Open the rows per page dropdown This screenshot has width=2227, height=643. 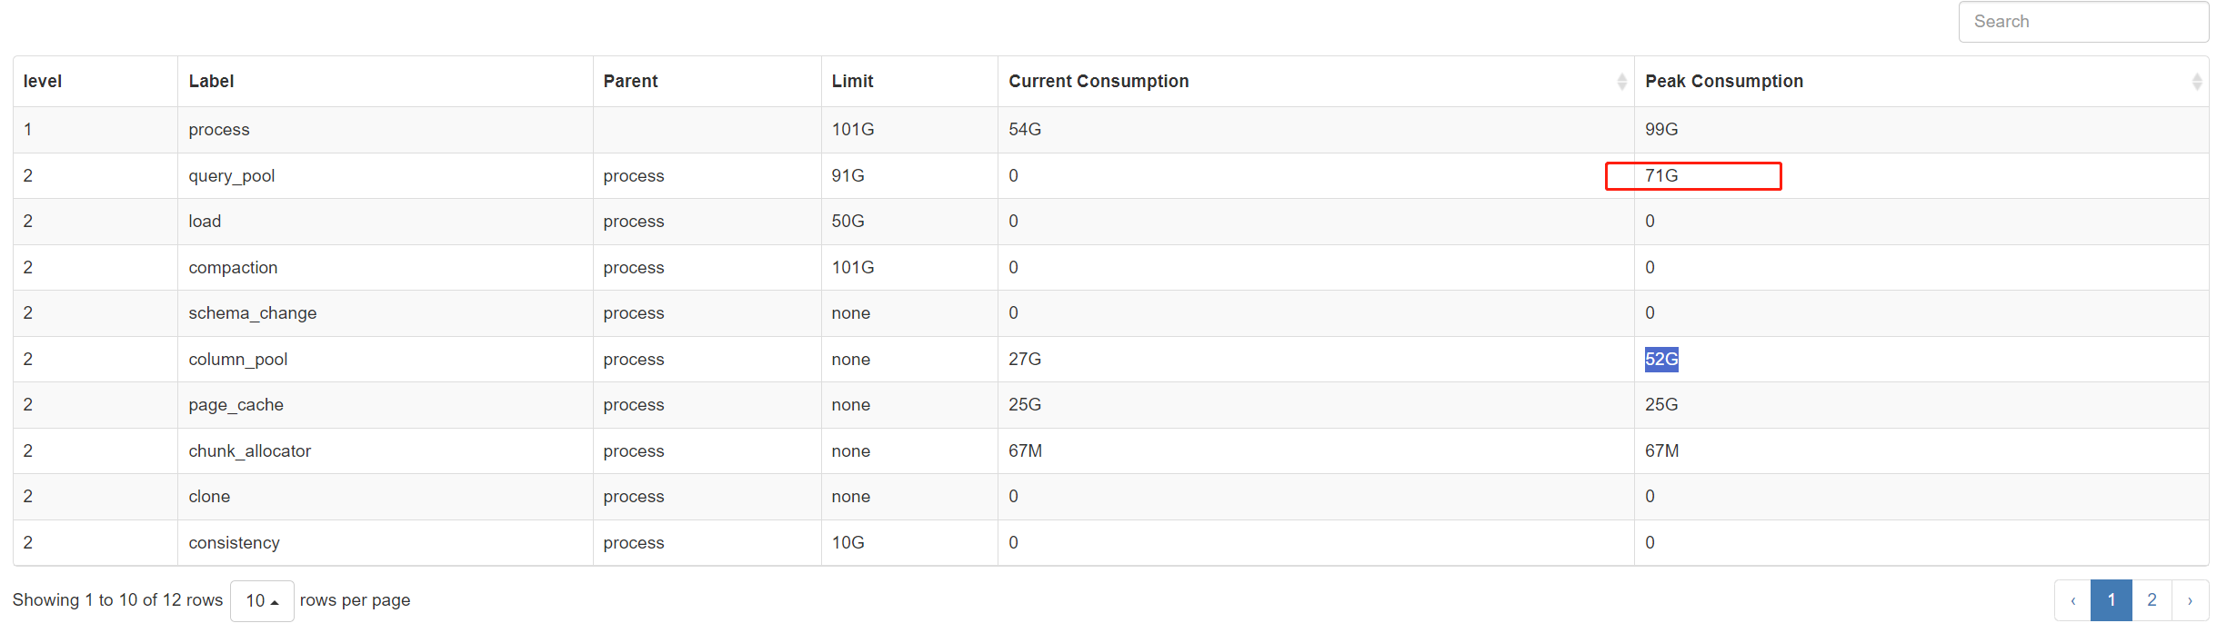(262, 600)
